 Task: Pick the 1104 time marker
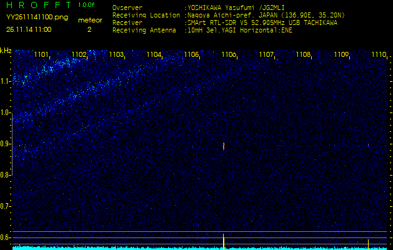pyautogui.click(x=154, y=55)
